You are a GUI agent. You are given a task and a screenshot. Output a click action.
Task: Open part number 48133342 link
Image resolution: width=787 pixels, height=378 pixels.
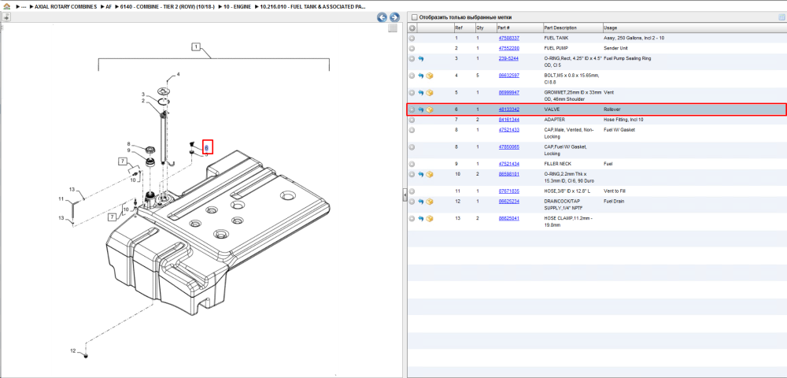pos(509,109)
